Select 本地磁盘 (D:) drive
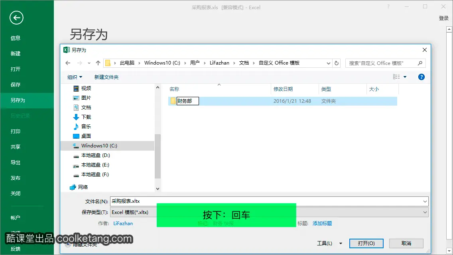 [x=92, y=155]
